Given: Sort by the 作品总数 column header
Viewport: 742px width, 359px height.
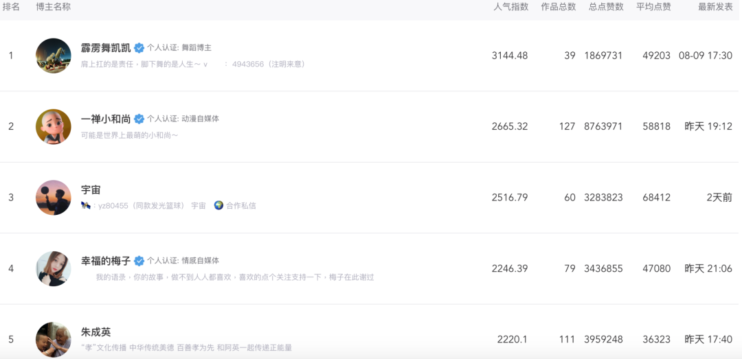Looking at the screenshot, I should (x=559, y=7).
